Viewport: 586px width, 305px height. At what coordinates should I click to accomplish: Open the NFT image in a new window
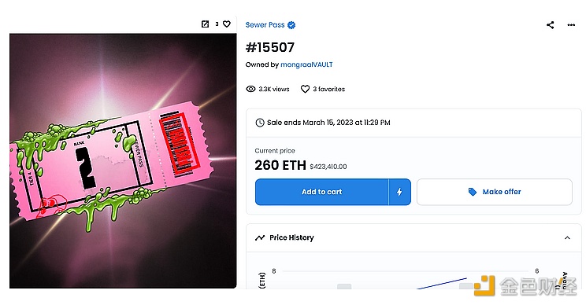[x=205, y=24]
